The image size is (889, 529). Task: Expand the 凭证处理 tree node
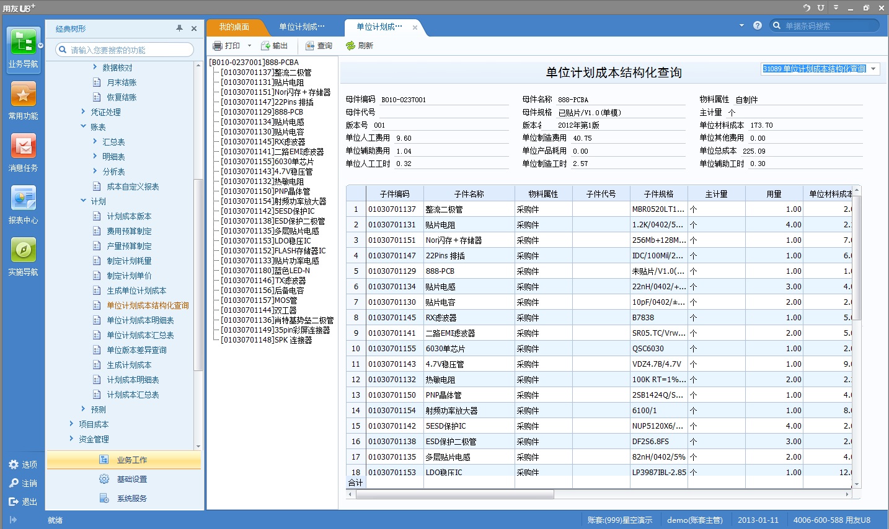coord(83,111)
